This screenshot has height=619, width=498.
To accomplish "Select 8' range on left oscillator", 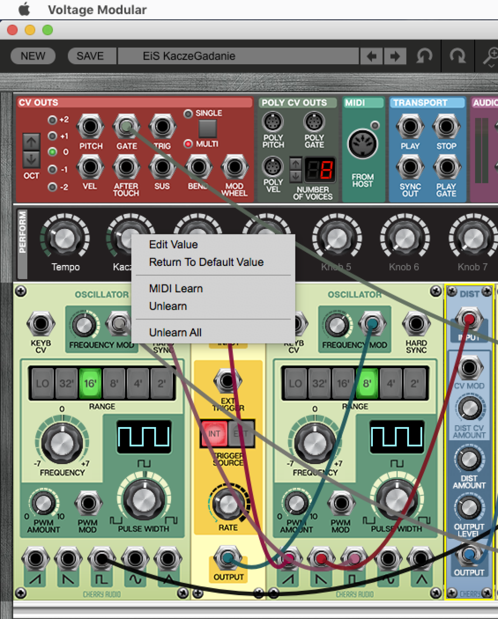I will [114, 384].
